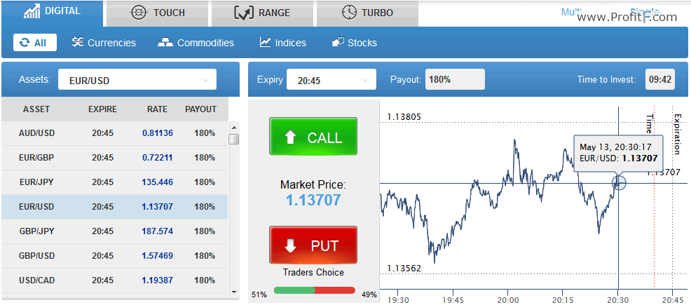691x305 pixels.
Task: Select the All assets refresh filter
Action: (35, 43)
